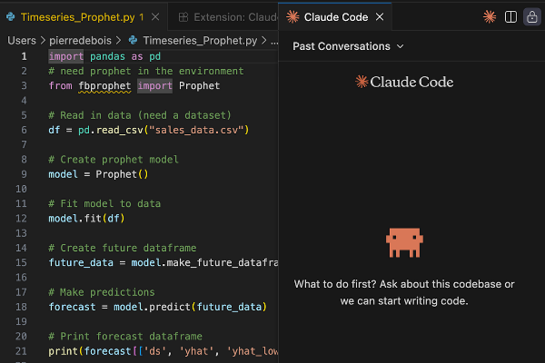The width and height of the screenshot is (545, 363).
Task: Click the underlined 'fbprophet' word on line 3
Action: pyautogui.click(x=104, y=86)
